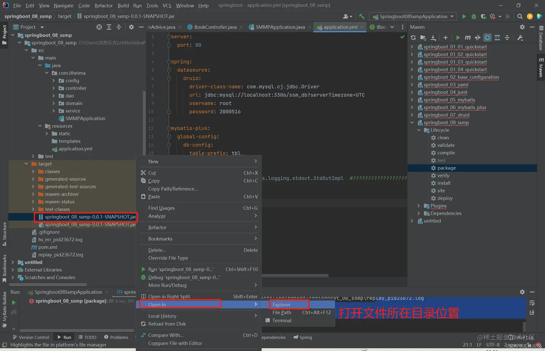Viewport: 545px width, 351px height.
Task: Toggle soft-wrap in Run console
Action: [x=532, y=303]
